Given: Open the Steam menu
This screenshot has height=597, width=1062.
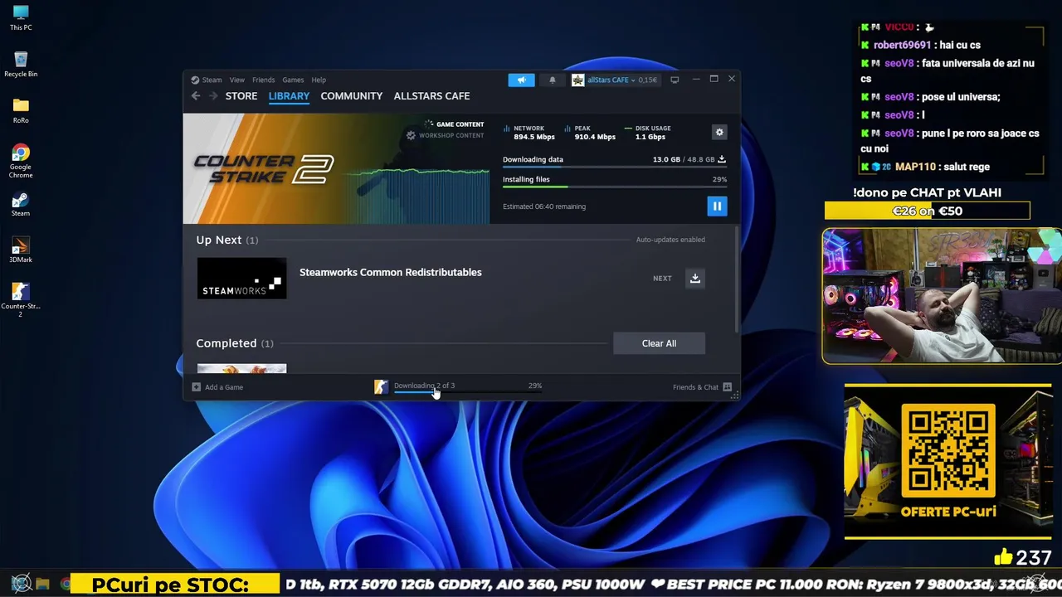Looking at the screenshot, I should coord(212,80).
